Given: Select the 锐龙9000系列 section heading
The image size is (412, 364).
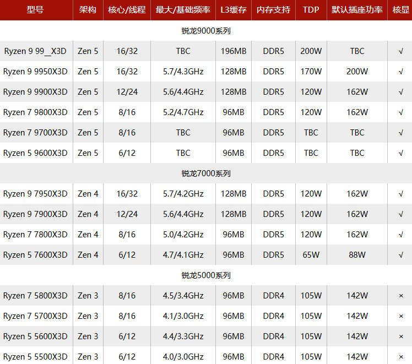Looking at the screenshot, I should point(206,31).
